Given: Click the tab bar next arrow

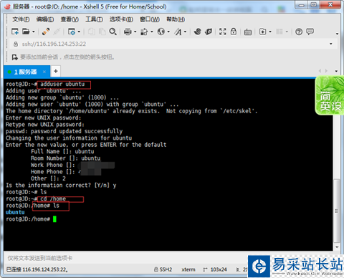Looking at the screenshot, I should 326,71.
